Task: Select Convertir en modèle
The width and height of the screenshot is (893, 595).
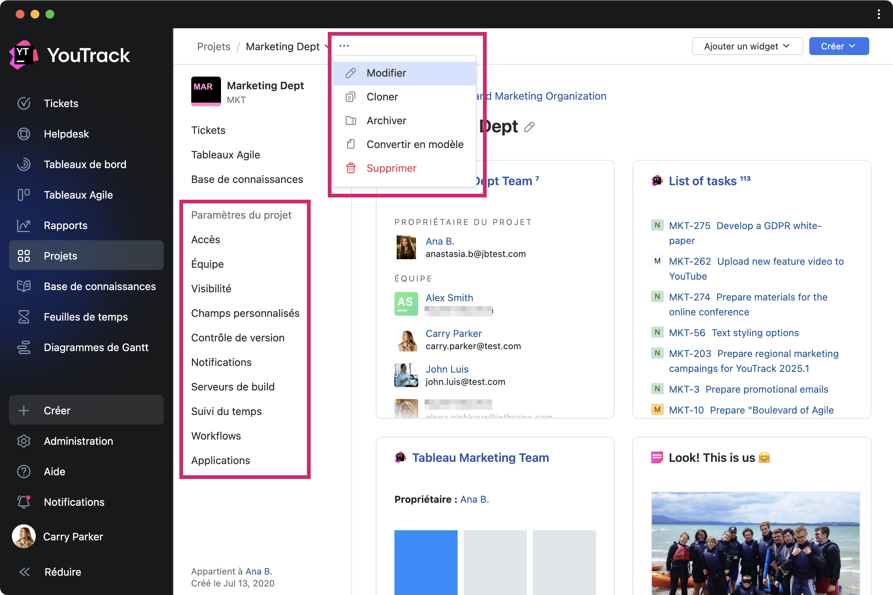Action: coord(404,144)
